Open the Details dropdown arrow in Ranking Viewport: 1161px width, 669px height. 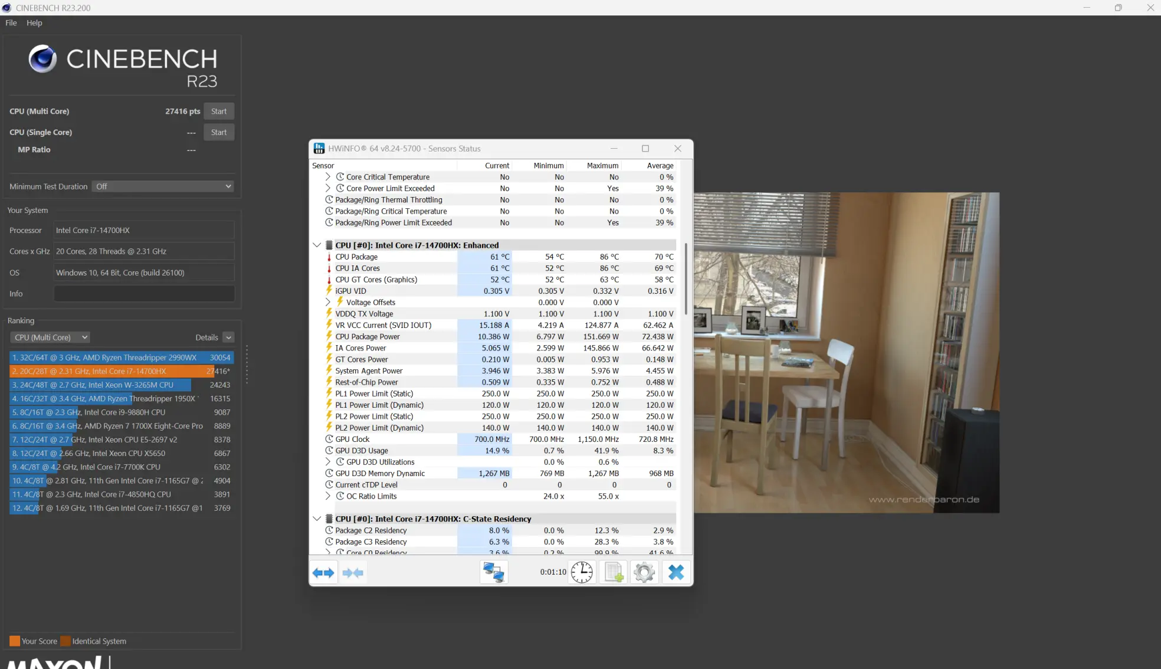228,337
